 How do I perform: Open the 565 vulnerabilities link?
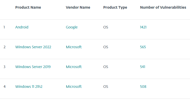click(x=143, y=47)
